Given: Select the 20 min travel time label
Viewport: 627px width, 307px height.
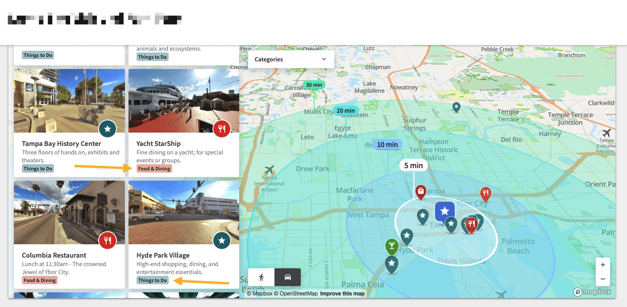Looking at the screenshot, I should point(346,111).
